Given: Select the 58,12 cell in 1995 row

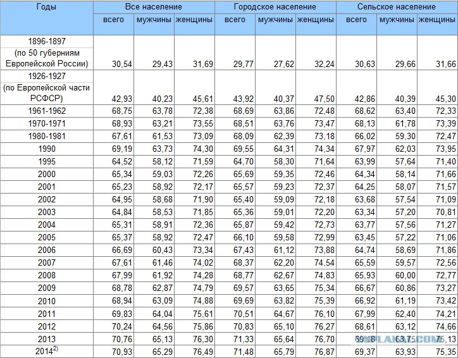Looking at the screenshot, I should click(x=153, y=160).
